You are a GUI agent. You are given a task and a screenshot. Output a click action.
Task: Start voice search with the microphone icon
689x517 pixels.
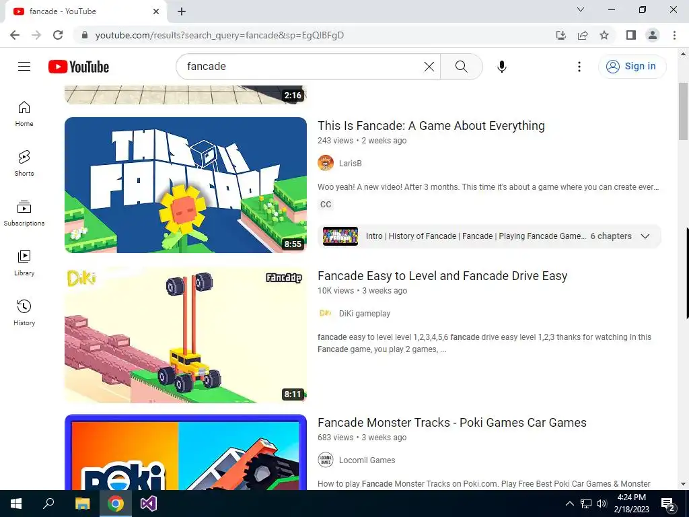501,67
